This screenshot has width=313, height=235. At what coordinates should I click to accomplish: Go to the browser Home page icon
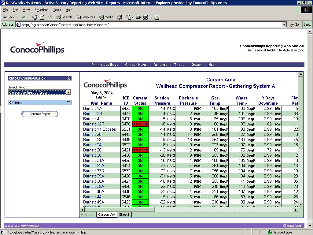coord(50,17)
